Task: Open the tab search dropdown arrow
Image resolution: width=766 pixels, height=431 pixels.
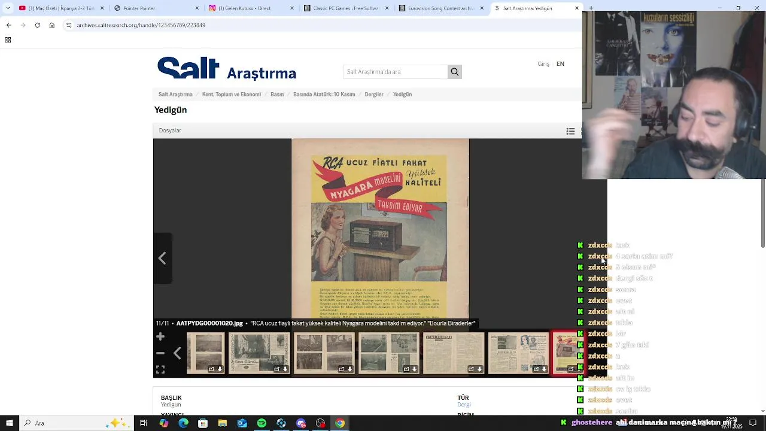Action: point(8,8)
